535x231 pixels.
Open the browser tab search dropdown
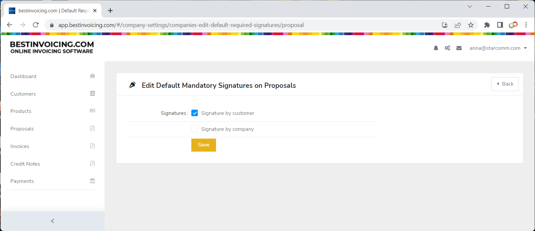tap(470, 7)
